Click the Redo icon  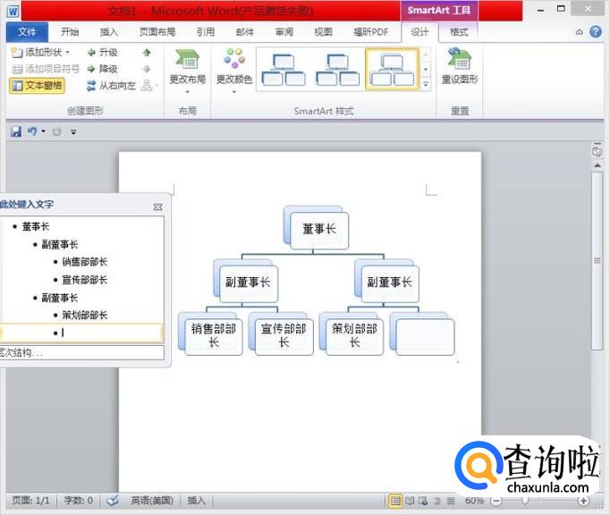point(57,131)
